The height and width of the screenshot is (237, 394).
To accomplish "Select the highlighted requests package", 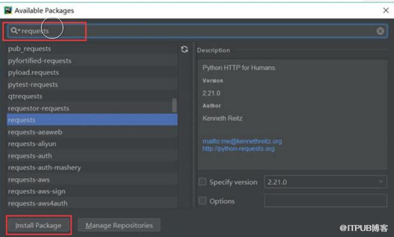I will [92, 120].
